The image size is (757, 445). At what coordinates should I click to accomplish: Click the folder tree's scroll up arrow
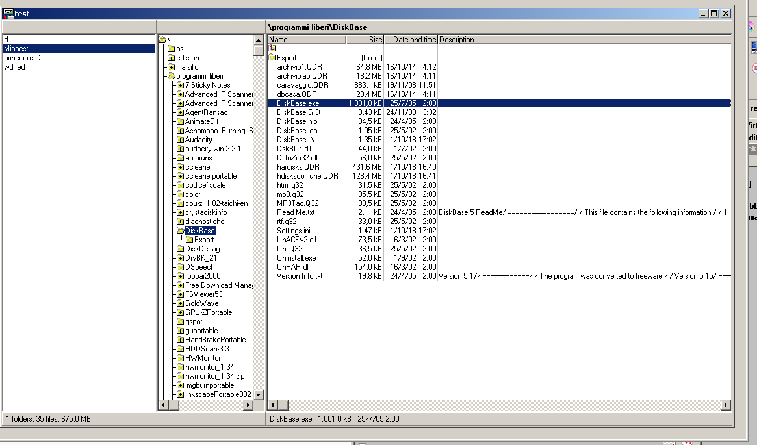click(x=258, y=40)
